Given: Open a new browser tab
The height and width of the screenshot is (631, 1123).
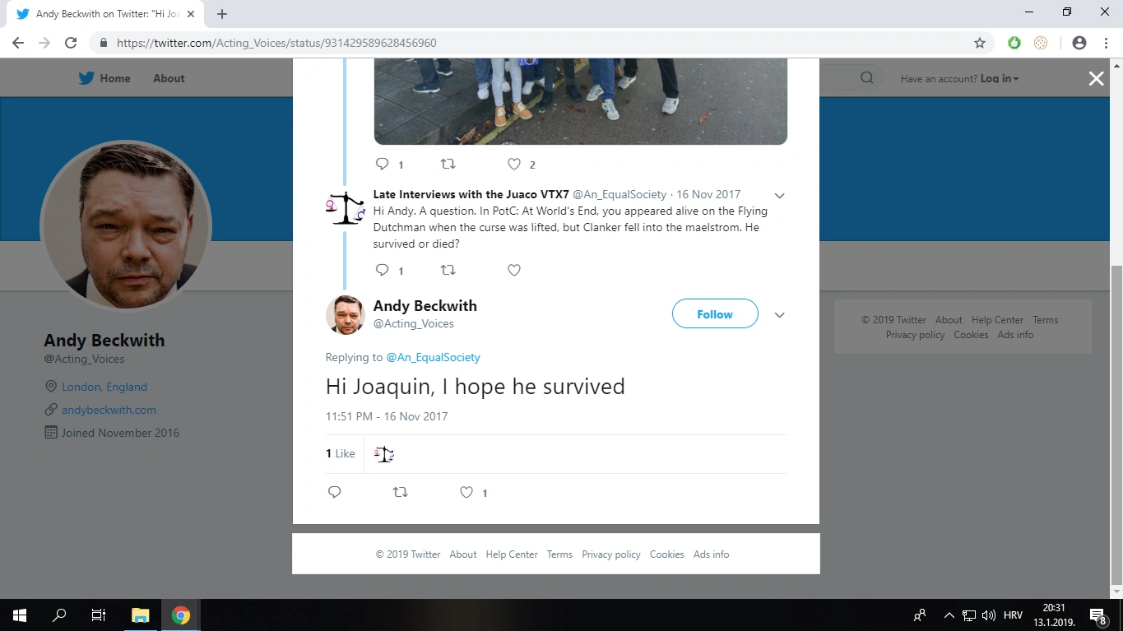Looking at the screenshot, I should [222, 14].
